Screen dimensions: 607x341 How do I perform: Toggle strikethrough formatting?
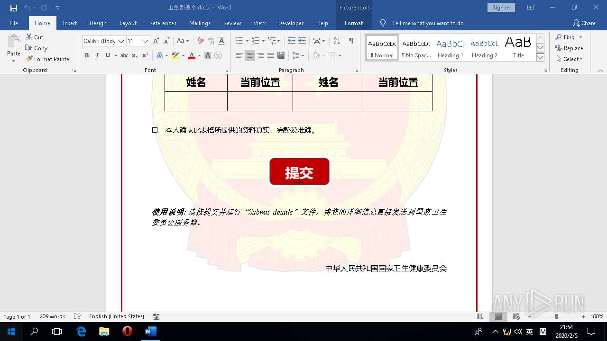click(x=124, y=55)
